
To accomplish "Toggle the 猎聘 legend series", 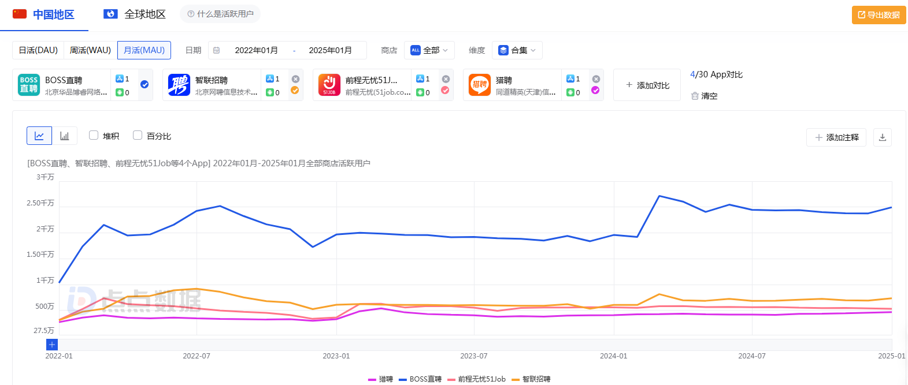I will (380, 379).
